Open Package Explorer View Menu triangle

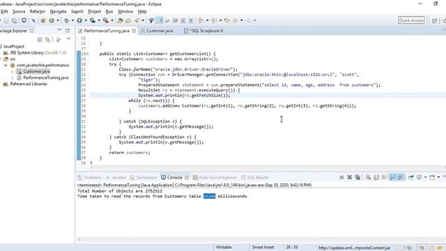point(68,39)
